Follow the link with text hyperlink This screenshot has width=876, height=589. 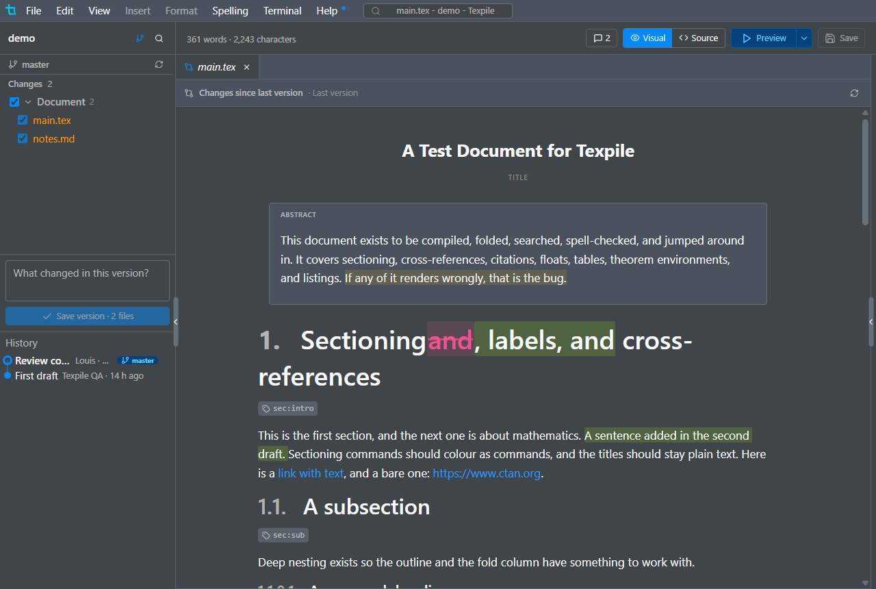tap(311, 473)
